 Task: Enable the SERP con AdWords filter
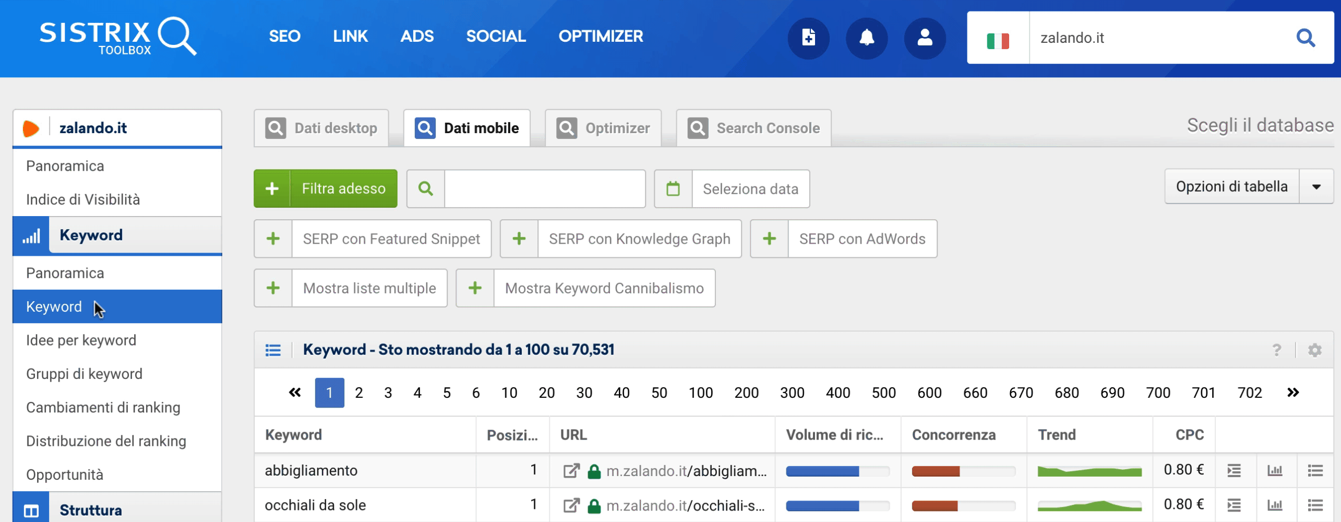843,239
